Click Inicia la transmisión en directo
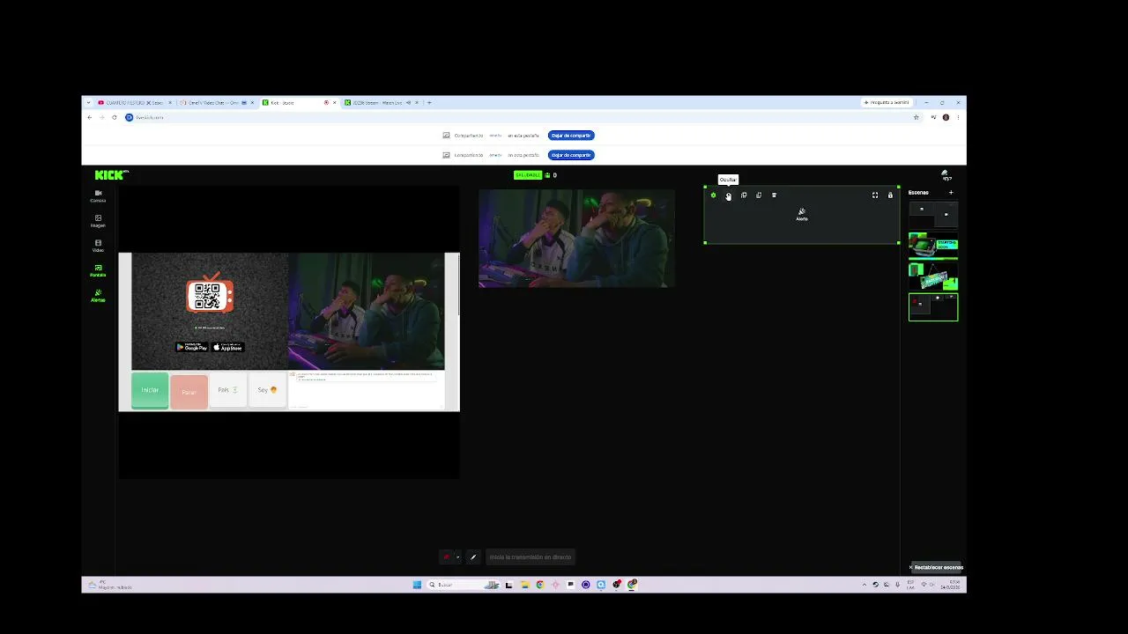1128x634 pixels. pyautogui.click(x=531, y=557)
